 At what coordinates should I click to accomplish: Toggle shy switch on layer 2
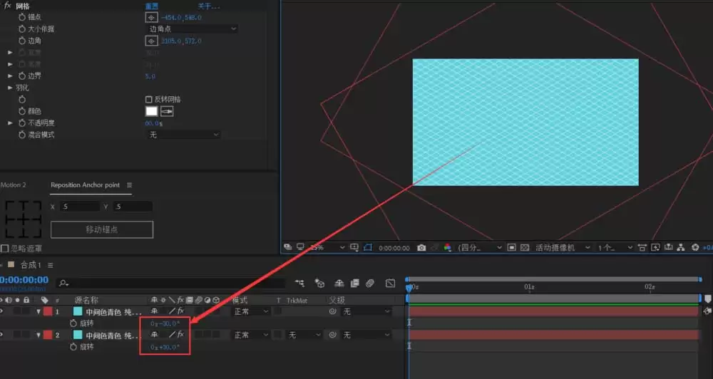(155, 334)
